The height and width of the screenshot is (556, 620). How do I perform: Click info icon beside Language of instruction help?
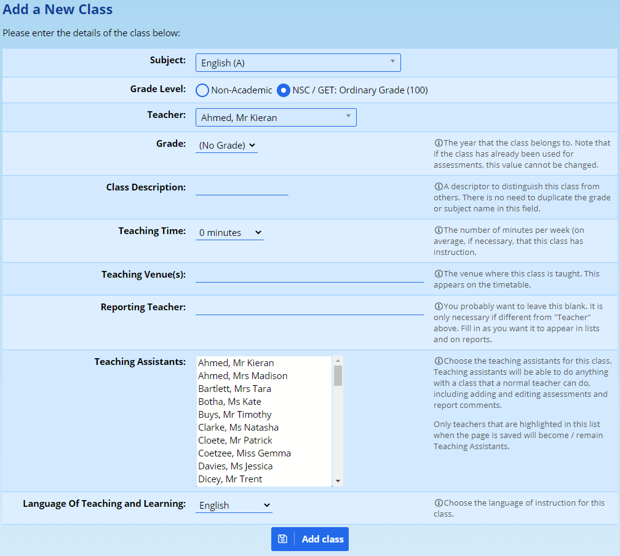(439, 503)
